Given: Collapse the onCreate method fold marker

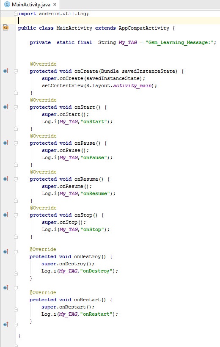Looking at the screenshot, I should coord(16,71).
